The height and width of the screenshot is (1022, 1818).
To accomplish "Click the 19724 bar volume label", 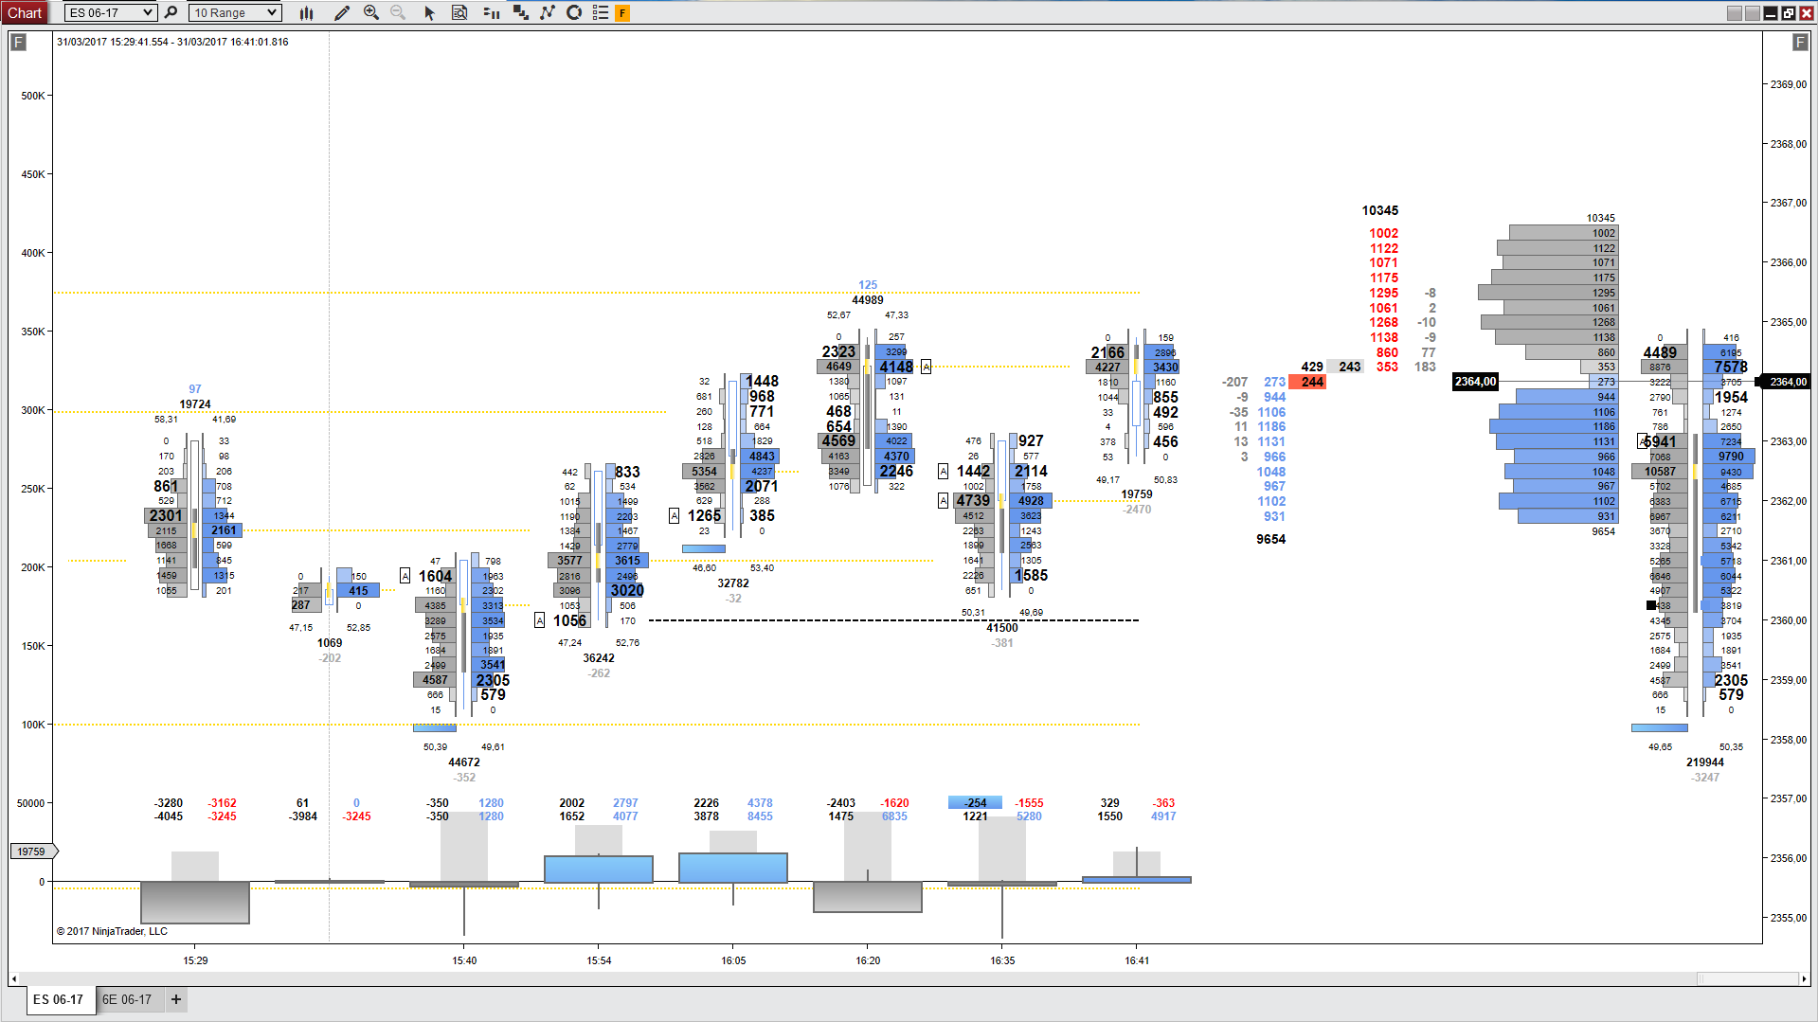I will tap(194, 404).
